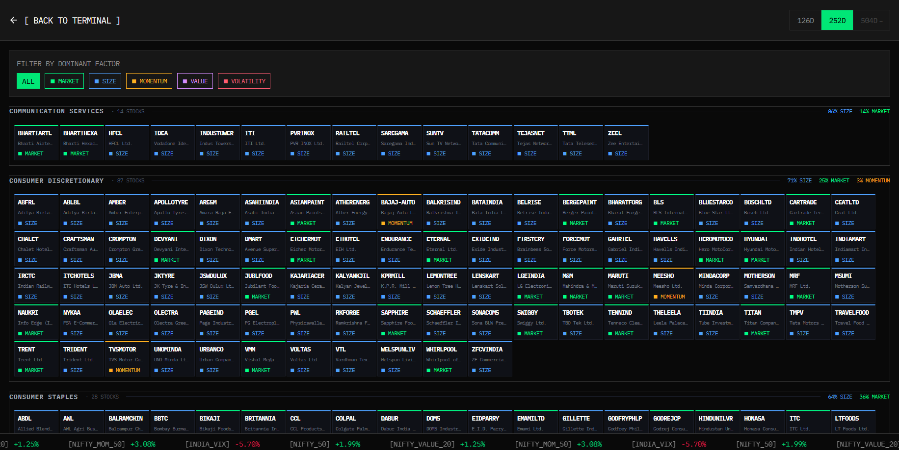Click the SWIGGY stock card
The height and width of the screenshot is (450, 899).
click(535, 323)
